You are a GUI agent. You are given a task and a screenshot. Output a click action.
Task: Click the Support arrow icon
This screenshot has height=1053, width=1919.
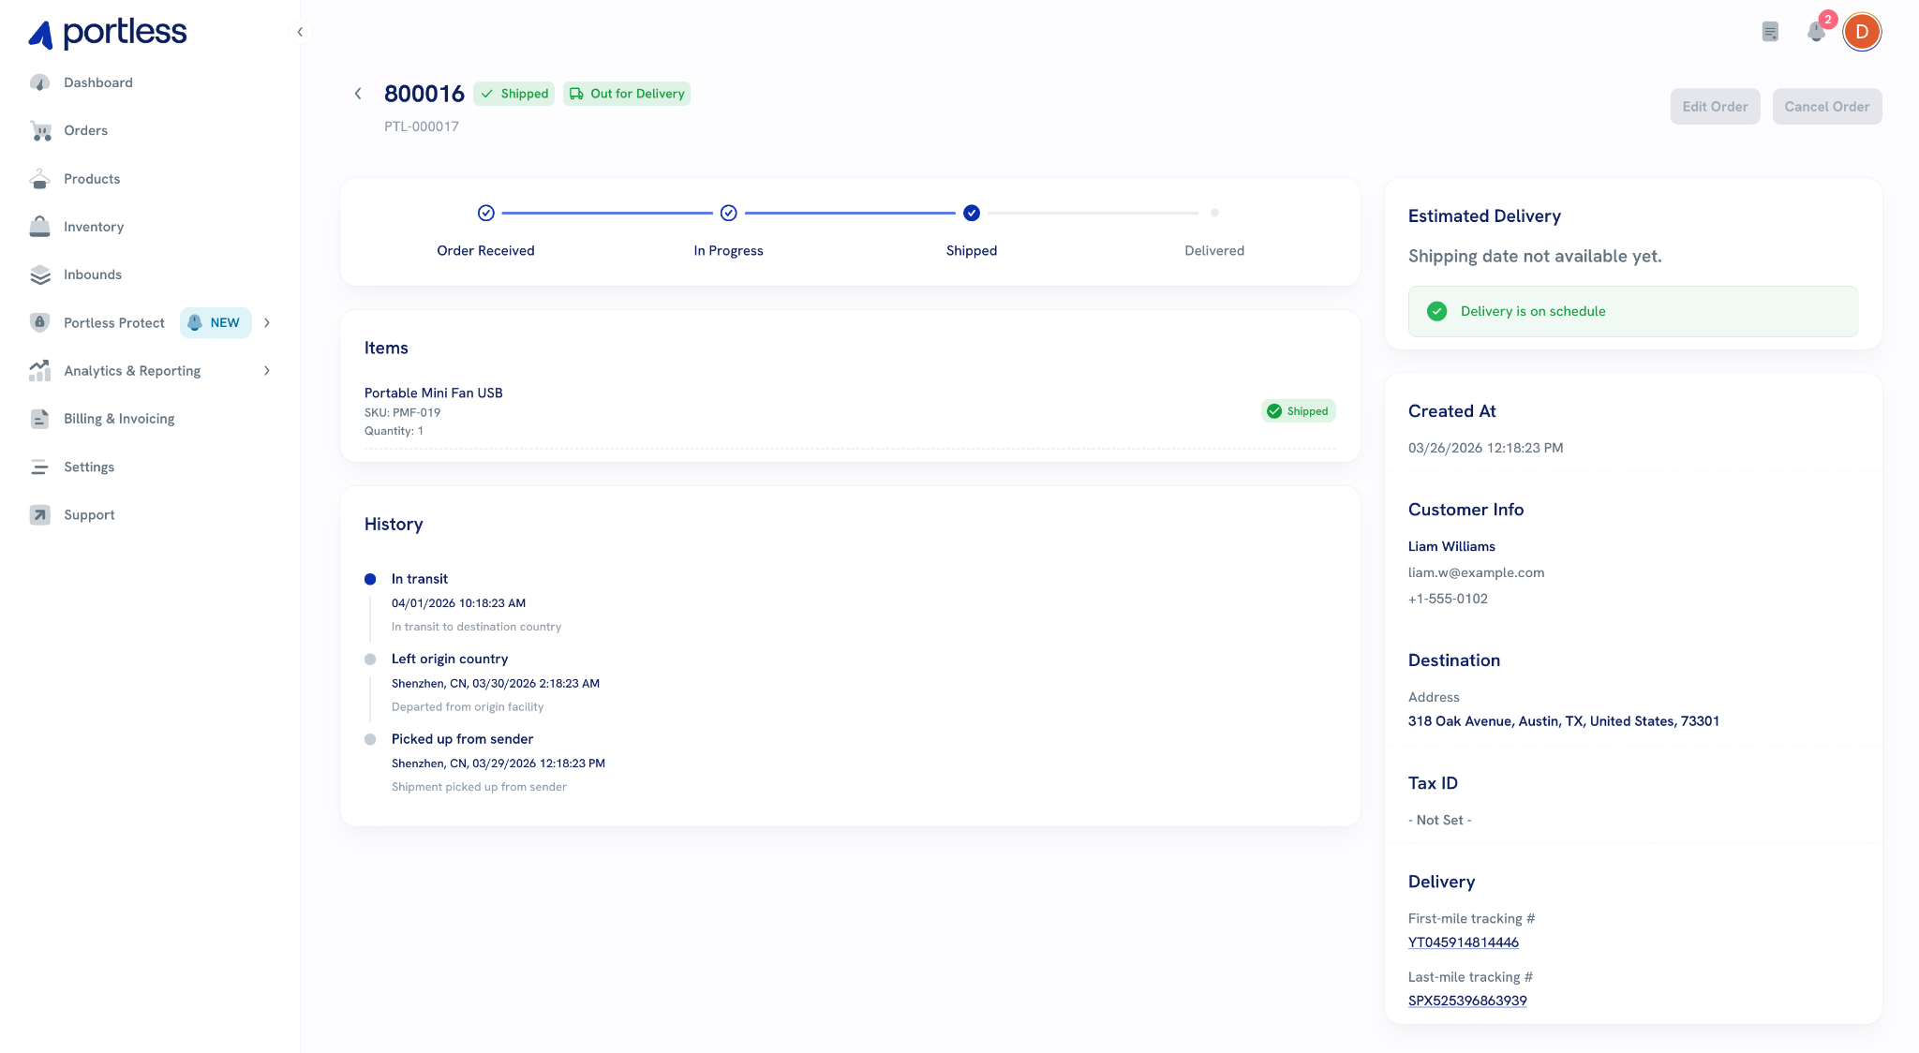(x=39, y=514)
